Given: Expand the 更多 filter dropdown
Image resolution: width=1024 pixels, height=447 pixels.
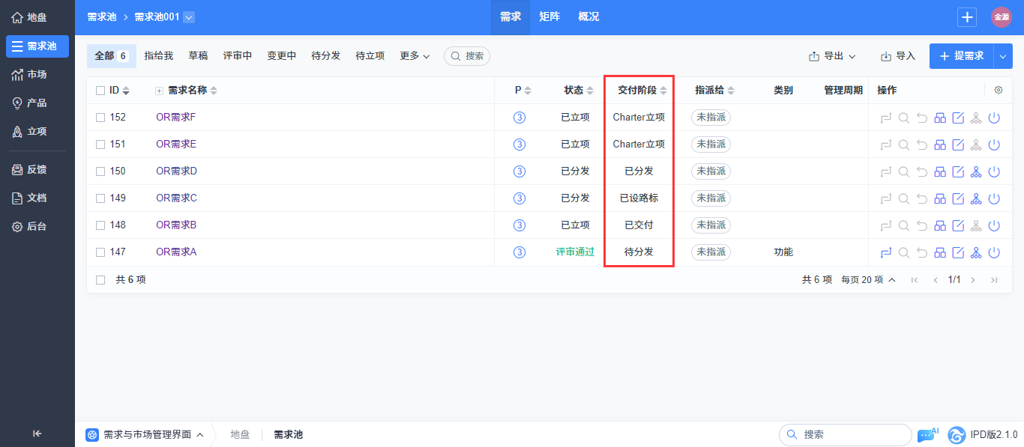Looking at the screenshot, I should click(415, 56).
